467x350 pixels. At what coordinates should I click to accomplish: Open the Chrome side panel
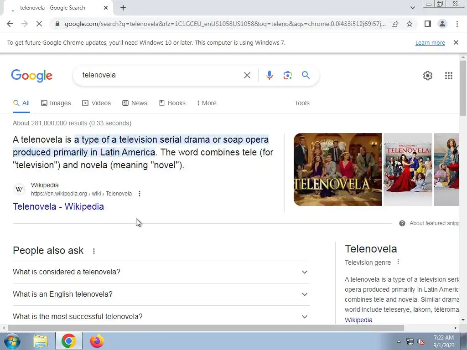tap(428, 24)
